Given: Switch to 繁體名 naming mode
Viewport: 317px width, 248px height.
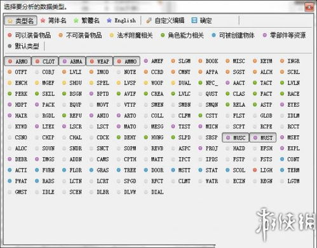Looking at the screenshot, I should click(x=86, y=20).
